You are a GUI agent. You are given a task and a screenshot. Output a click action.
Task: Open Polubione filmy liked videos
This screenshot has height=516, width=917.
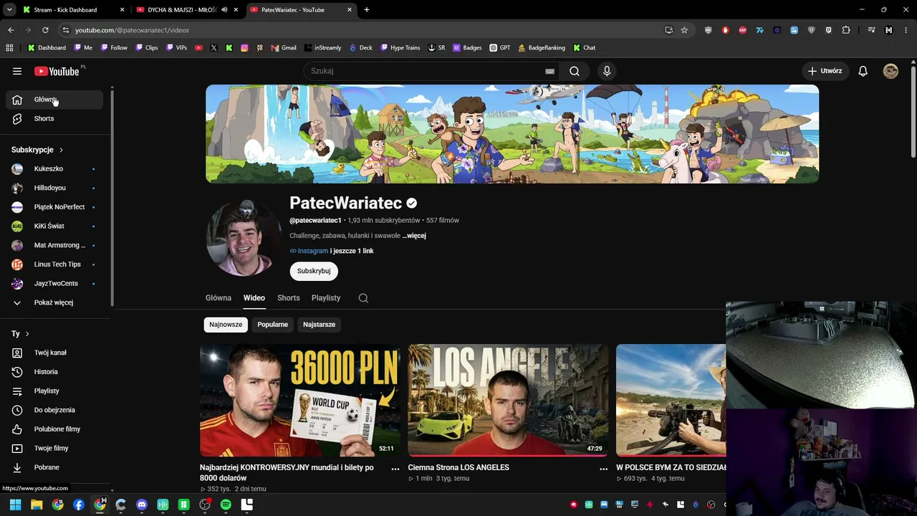click(x=54, y=429)
